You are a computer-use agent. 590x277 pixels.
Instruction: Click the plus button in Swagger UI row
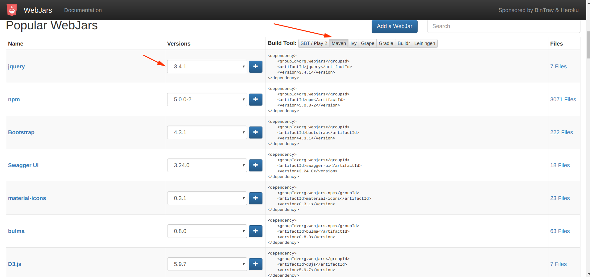click(255, 165)
